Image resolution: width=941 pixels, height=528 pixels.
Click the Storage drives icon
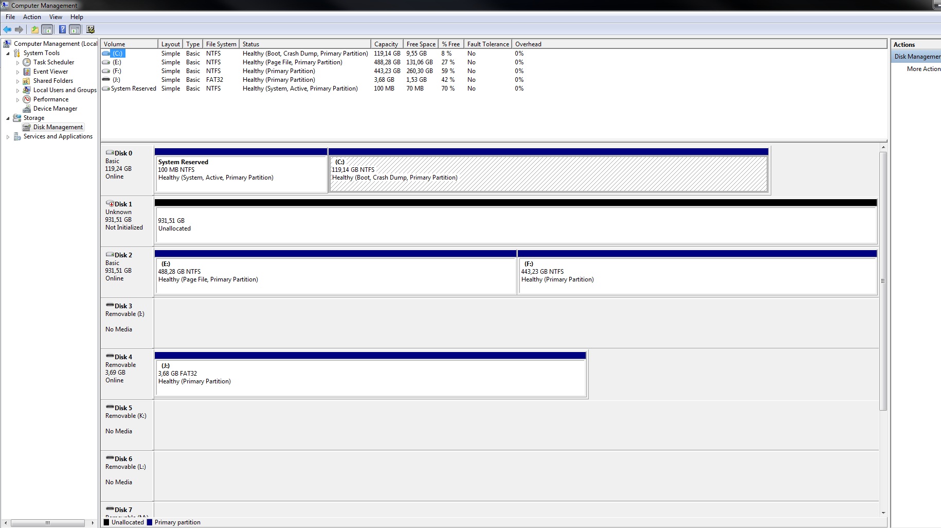(x=17, y=118)
